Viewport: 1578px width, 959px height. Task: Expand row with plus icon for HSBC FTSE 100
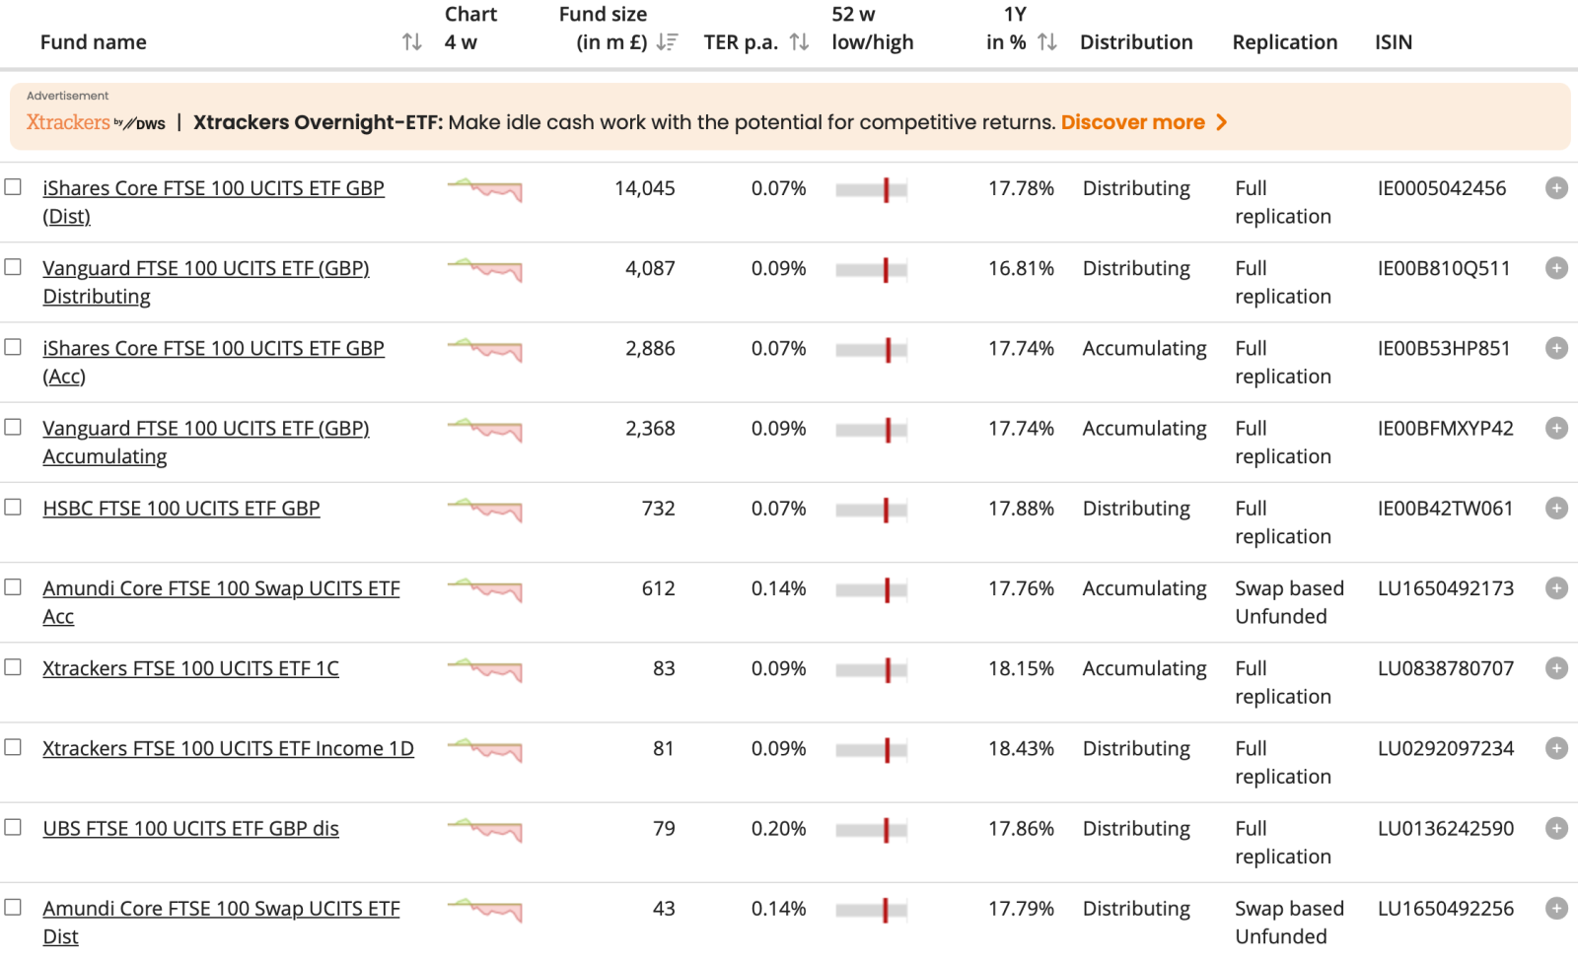1556,509
